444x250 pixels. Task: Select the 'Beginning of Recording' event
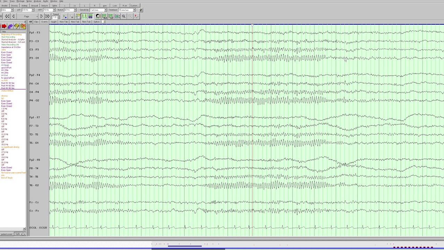(11, 34)
